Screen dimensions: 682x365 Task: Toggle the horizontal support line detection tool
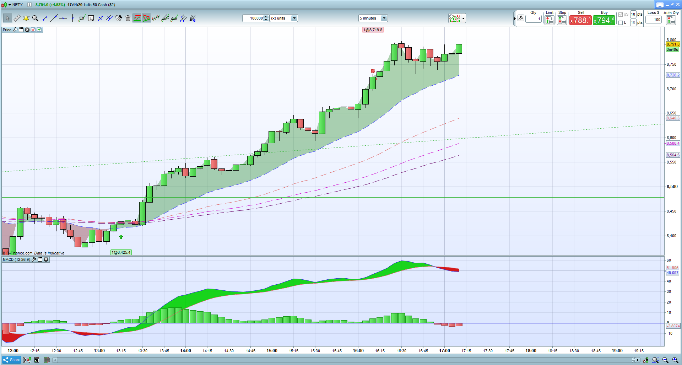coord(137,18)
